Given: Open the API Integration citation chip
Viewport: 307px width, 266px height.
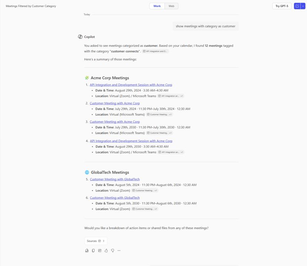Looking at the screenshot, I should pyautogui.click(x=155, y=51).
